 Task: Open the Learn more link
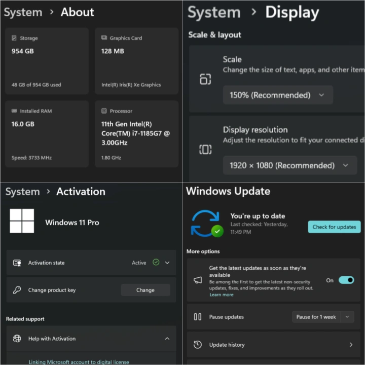pyautogui.click(x=222, y=295)
